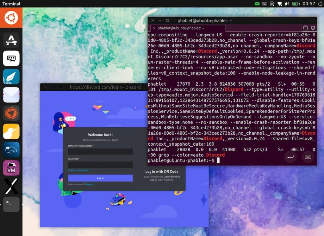Click the terminal prompt line
This screenshot has height=236, width=324.
pos(184,160)
